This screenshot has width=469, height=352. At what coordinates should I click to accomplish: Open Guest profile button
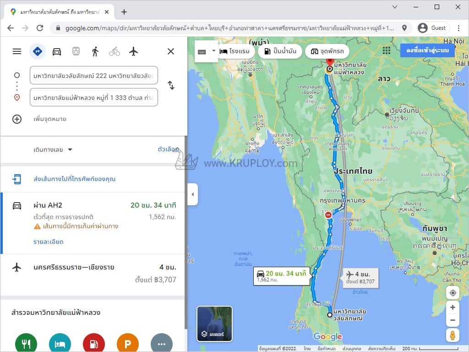pos(433,28)
